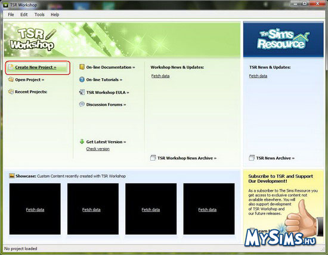Open the Help menu
Image resolution: width=328 pixels, height=255 pixels.
pos(55,14)
